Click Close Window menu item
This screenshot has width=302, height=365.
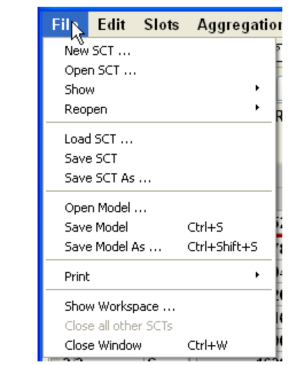pyautogui.click(x=103, y=345)
